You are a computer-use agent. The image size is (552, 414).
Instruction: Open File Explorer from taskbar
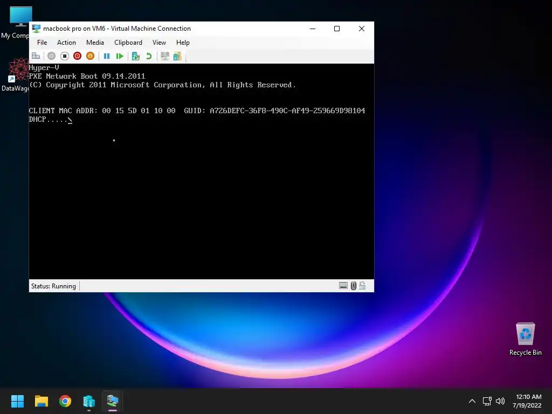[41, 401]
